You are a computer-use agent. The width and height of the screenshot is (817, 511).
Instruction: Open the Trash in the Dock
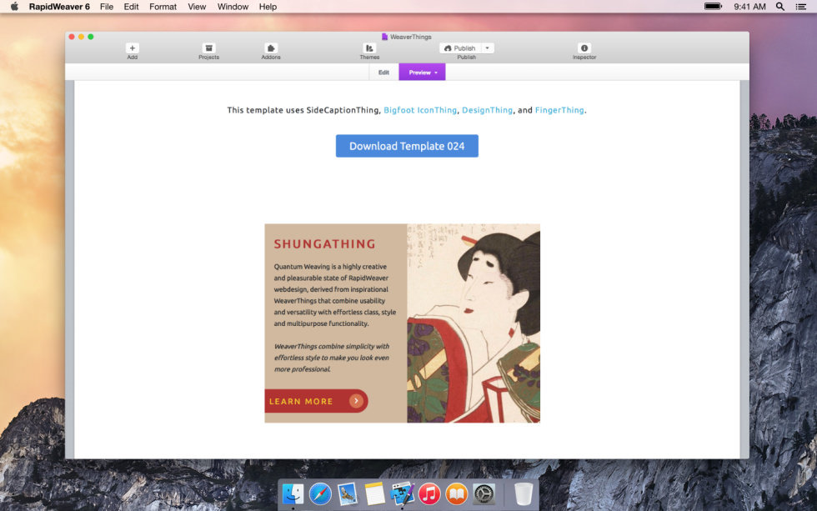tap(524, 493)
